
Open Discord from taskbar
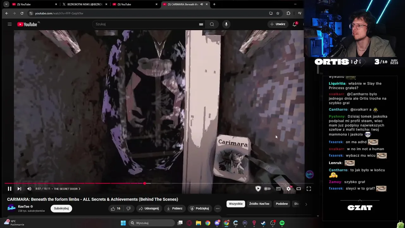(x=217, y=223)
